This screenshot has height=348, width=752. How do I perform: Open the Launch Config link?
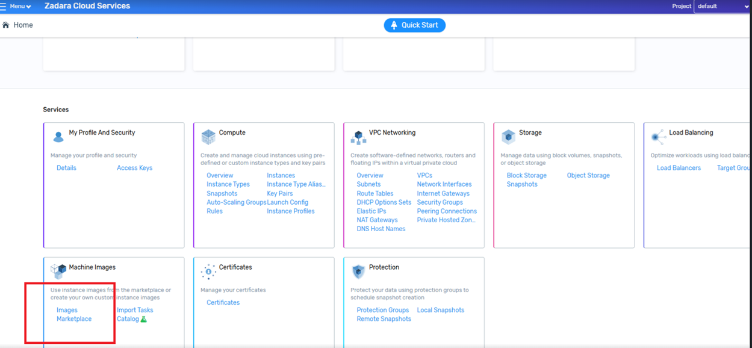(x=288, y=202)
